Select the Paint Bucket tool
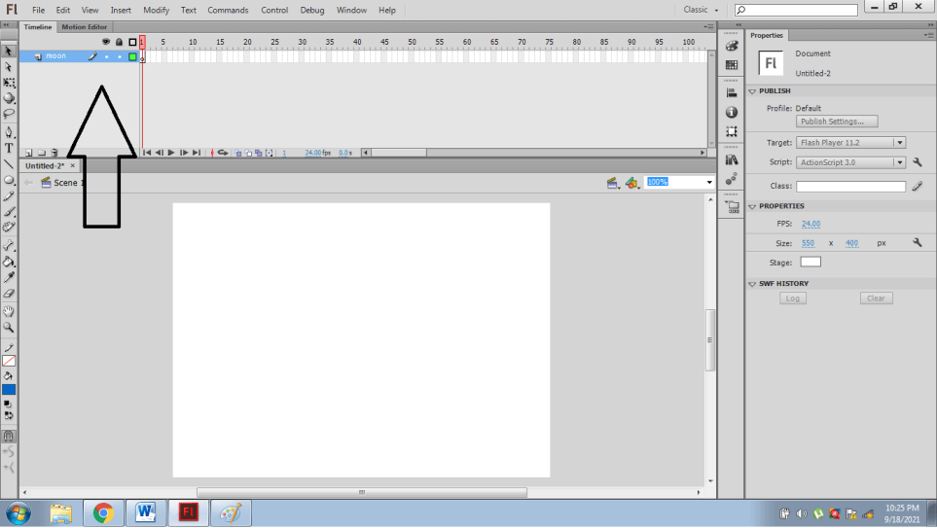937x528 pixels. (x=9, y=262)
